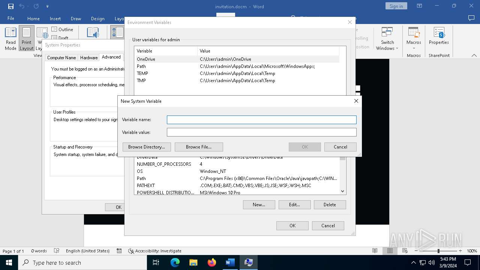Toggle the vertical page movement icon
480x270 pixels.
(x=117, y=32)
